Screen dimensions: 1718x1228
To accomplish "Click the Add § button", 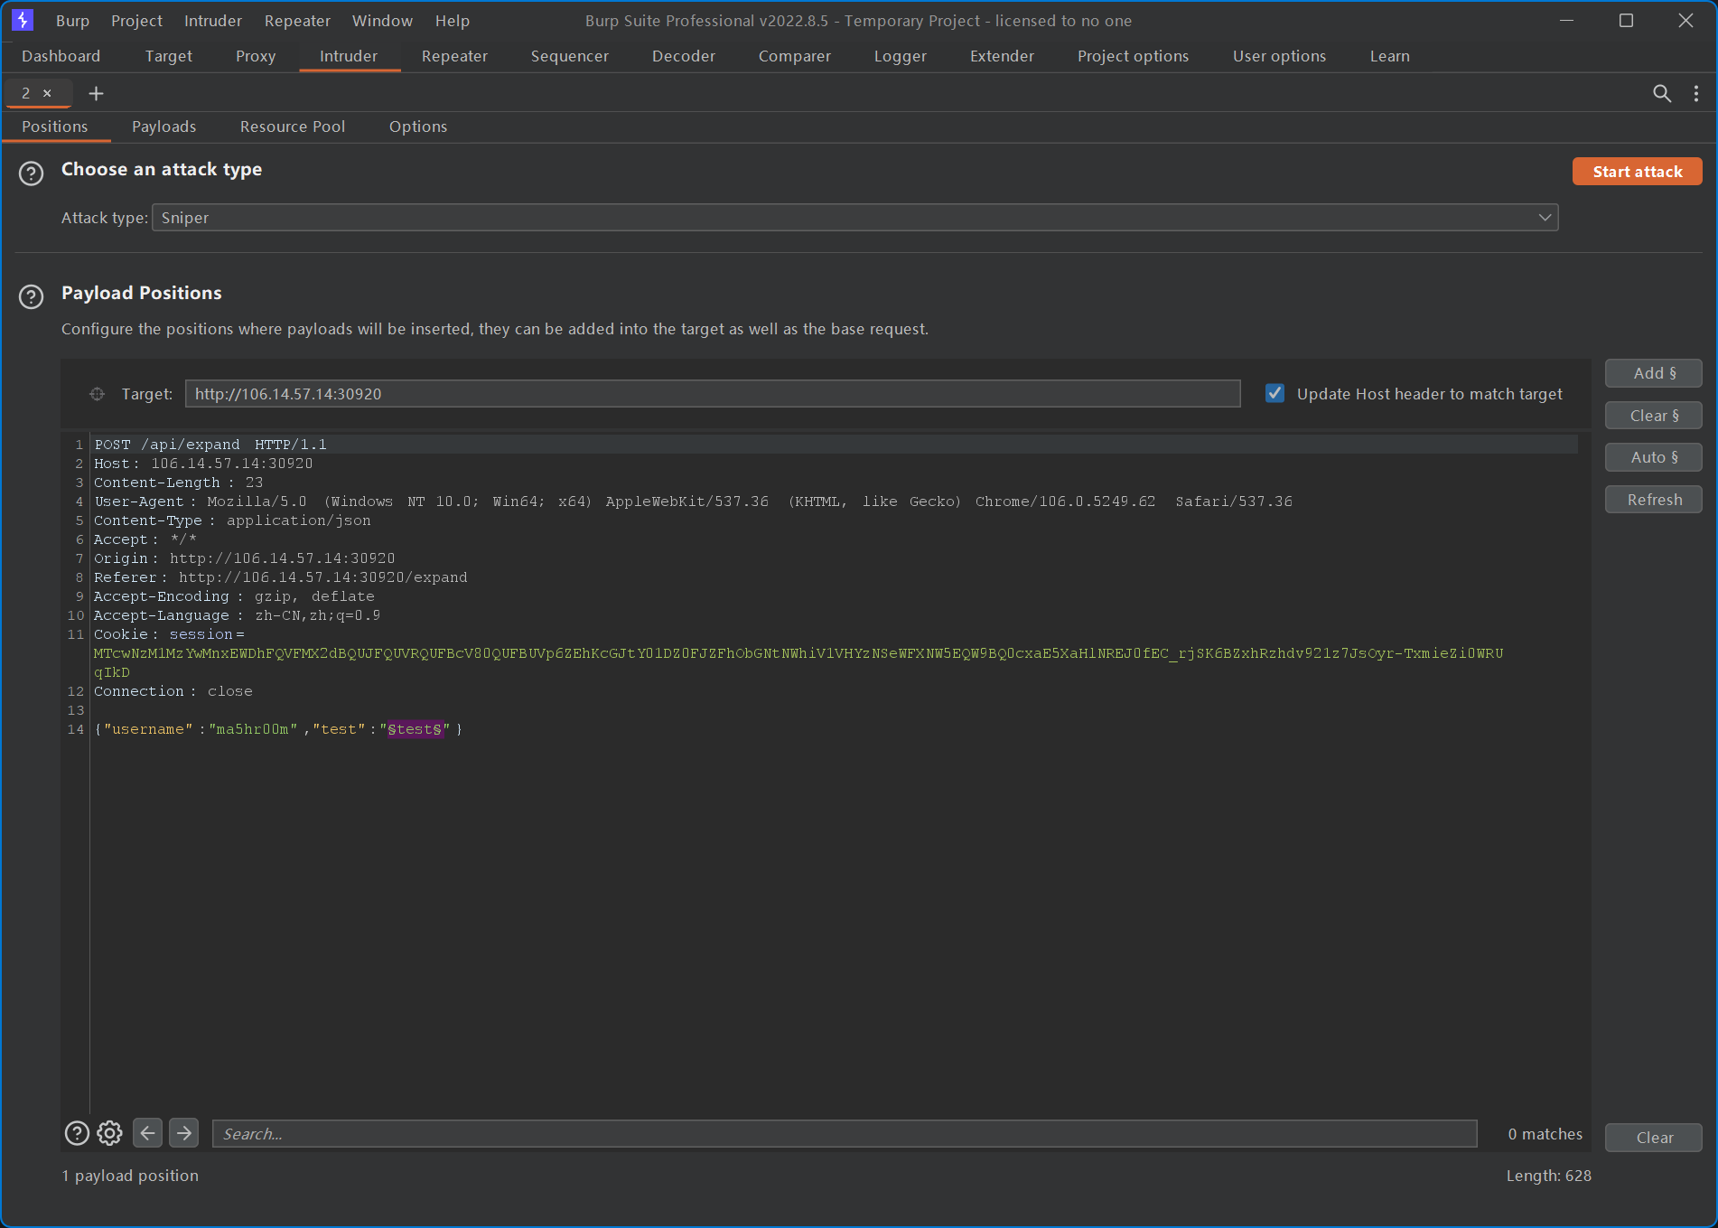I will point(1653,373).
